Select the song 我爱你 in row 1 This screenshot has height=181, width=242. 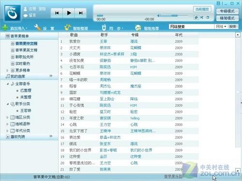point(75,42)
